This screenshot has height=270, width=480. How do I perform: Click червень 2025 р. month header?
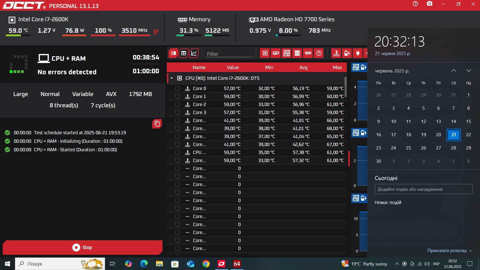pos(392,71)
